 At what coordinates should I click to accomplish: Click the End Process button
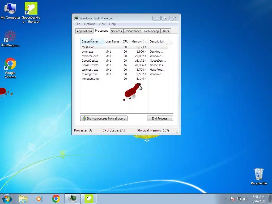pyautogui.click(x=160, y=118)
